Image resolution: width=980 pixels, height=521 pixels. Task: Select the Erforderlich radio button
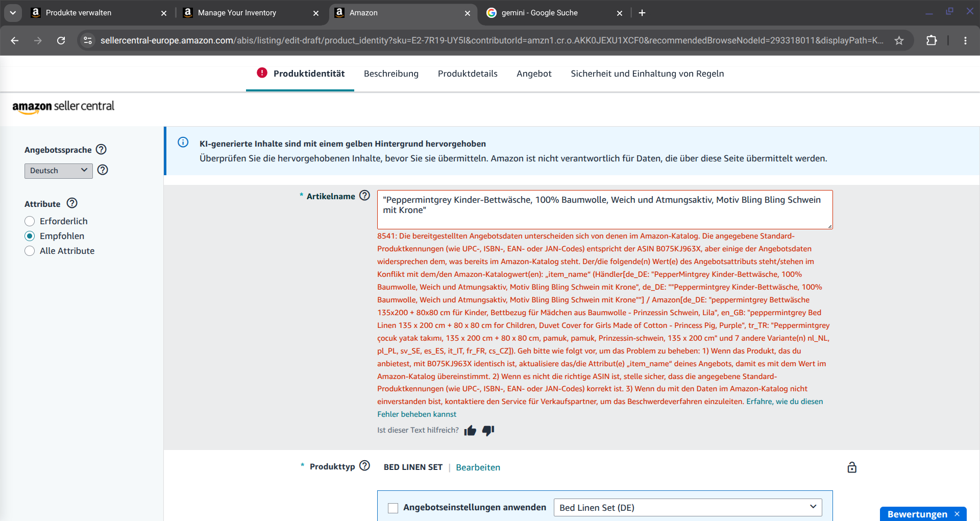(x=30, y=221)
